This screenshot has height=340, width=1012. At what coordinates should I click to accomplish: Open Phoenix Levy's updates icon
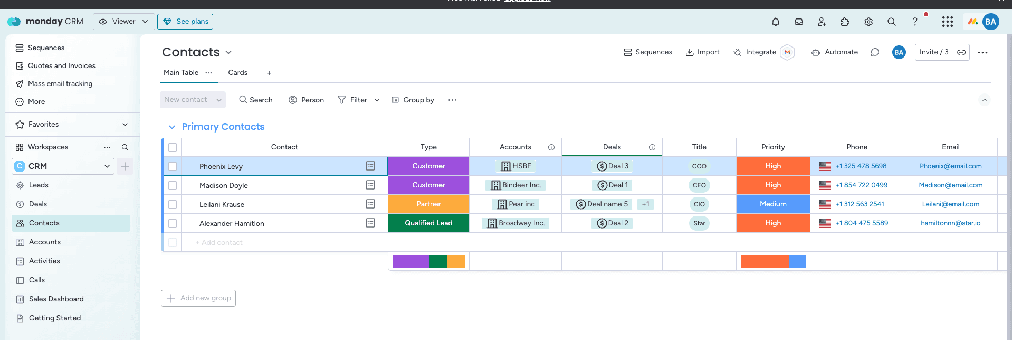coord(370,166)
